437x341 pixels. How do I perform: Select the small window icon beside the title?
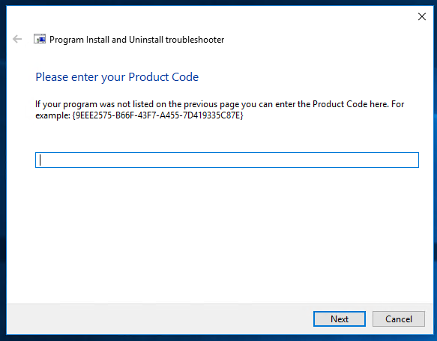point(40,39)
